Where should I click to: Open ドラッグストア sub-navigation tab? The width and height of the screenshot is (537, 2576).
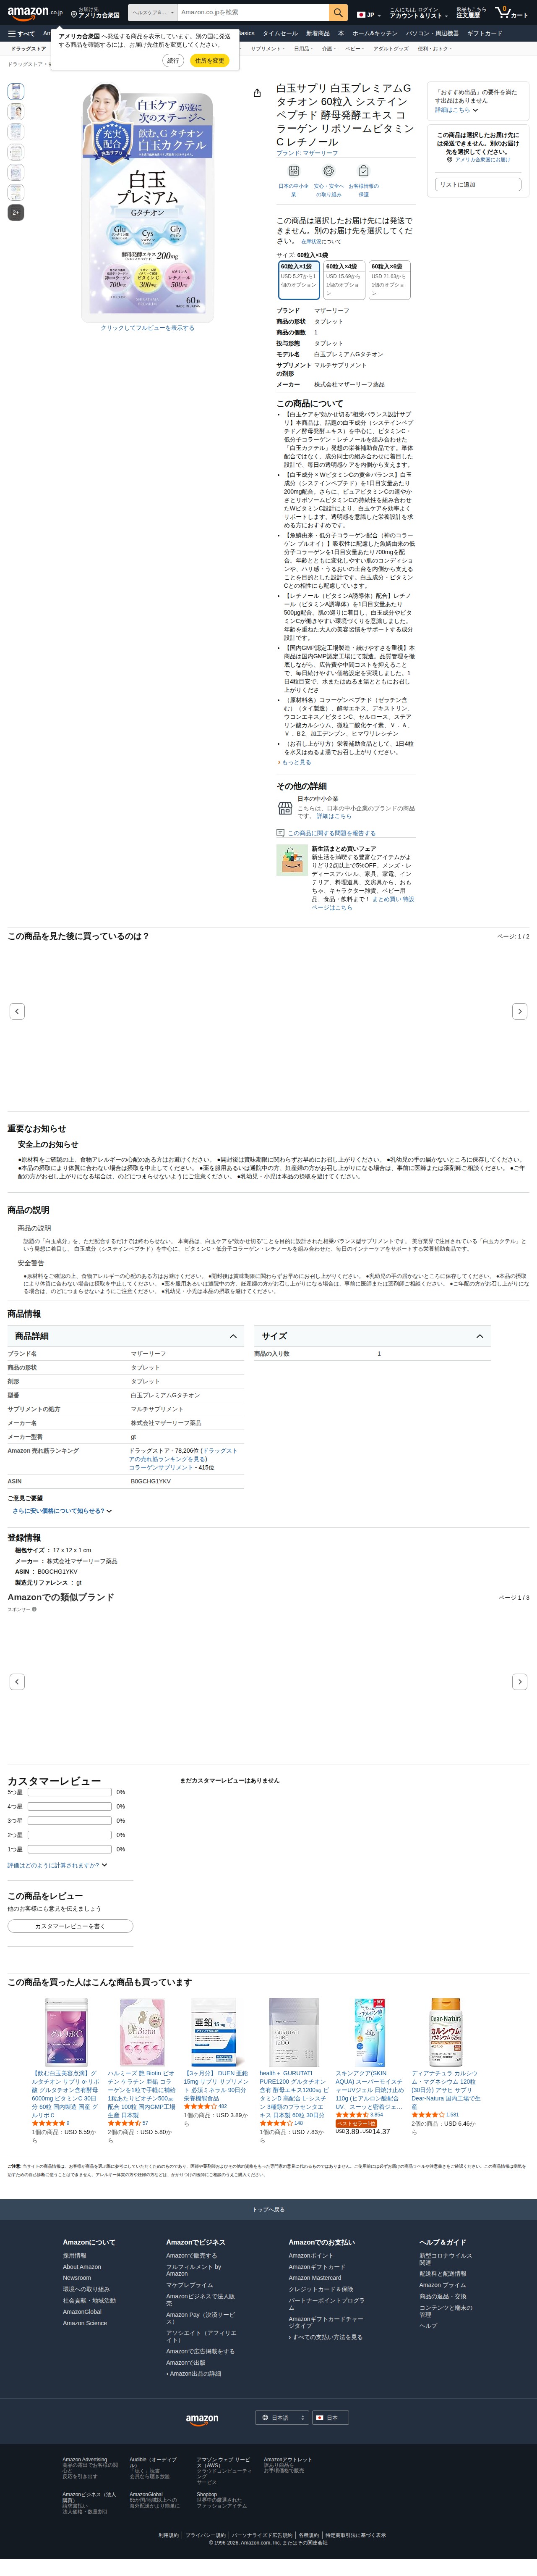28,48
